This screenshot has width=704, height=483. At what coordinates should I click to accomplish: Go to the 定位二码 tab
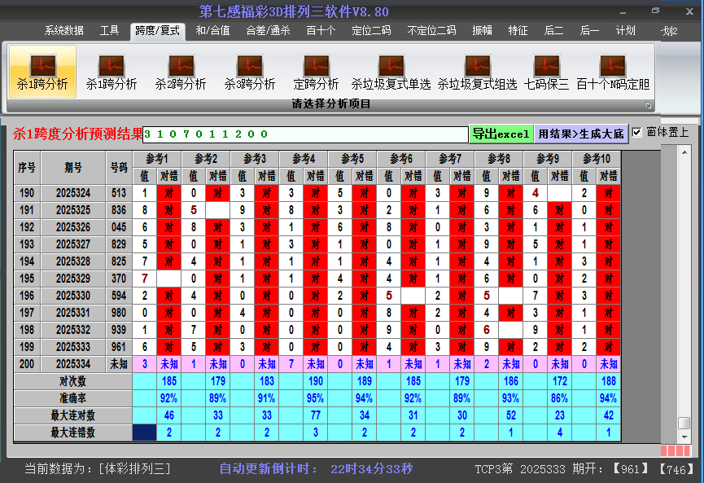(x=371, y=31)
